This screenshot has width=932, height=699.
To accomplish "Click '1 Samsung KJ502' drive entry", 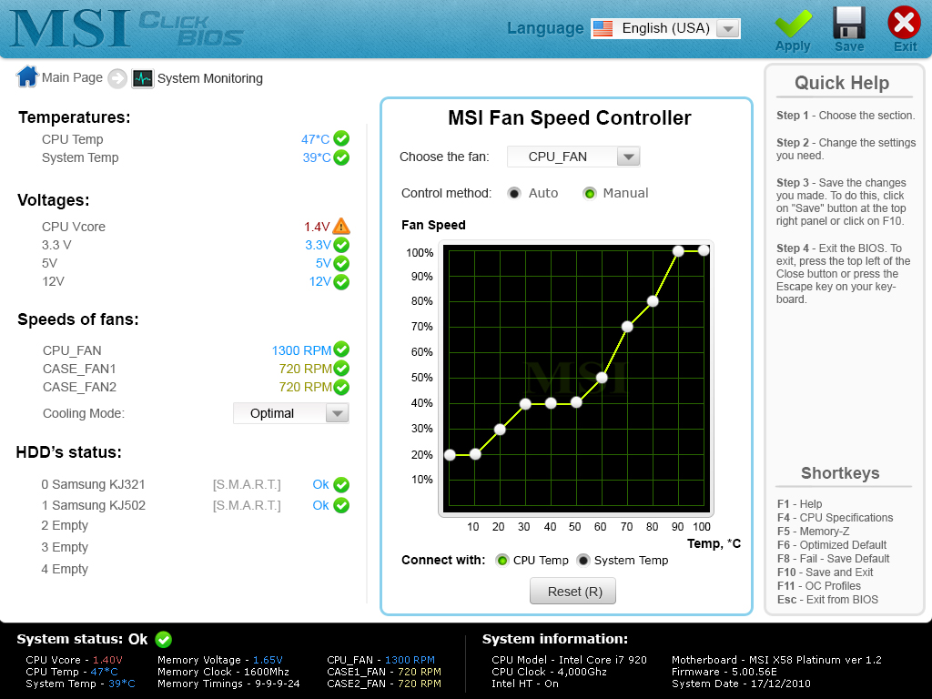I will 94,505.
